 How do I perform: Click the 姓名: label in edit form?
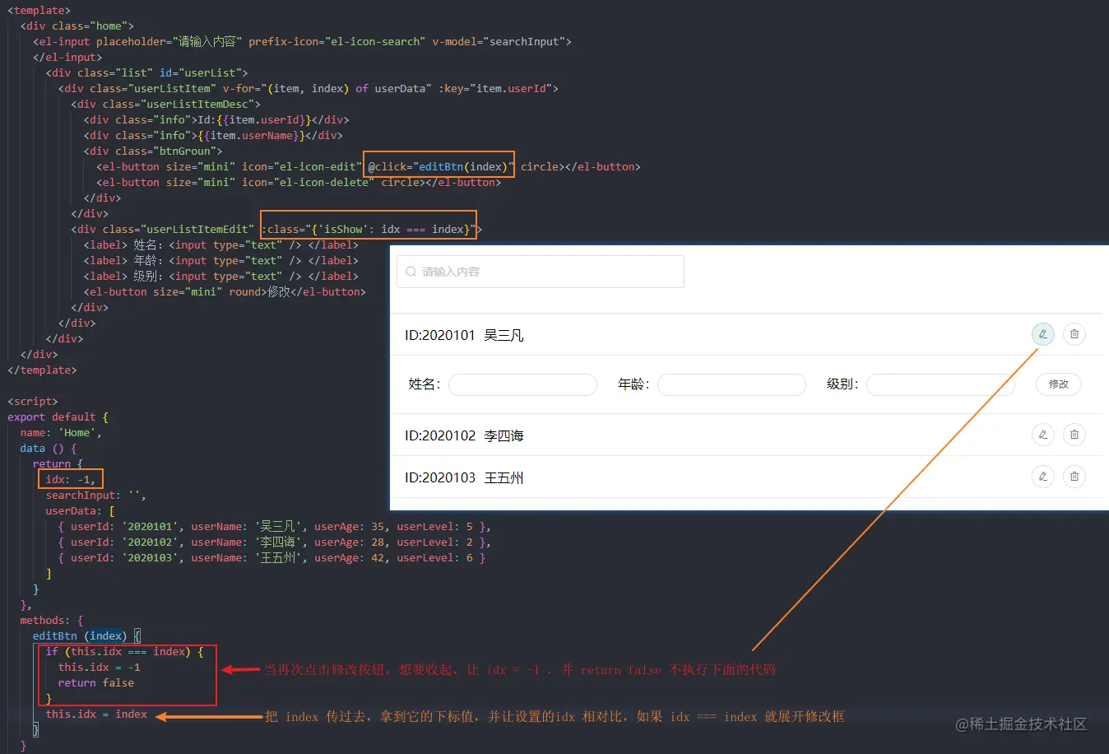pyautogui.click(x=425, y=384)
